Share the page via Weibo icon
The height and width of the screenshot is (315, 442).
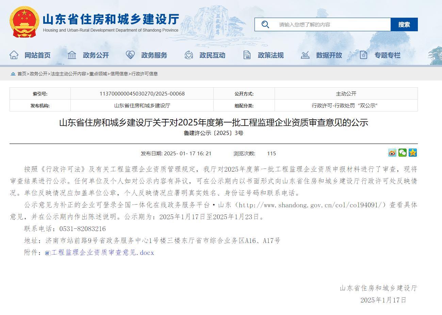click(x=392, y=153)
